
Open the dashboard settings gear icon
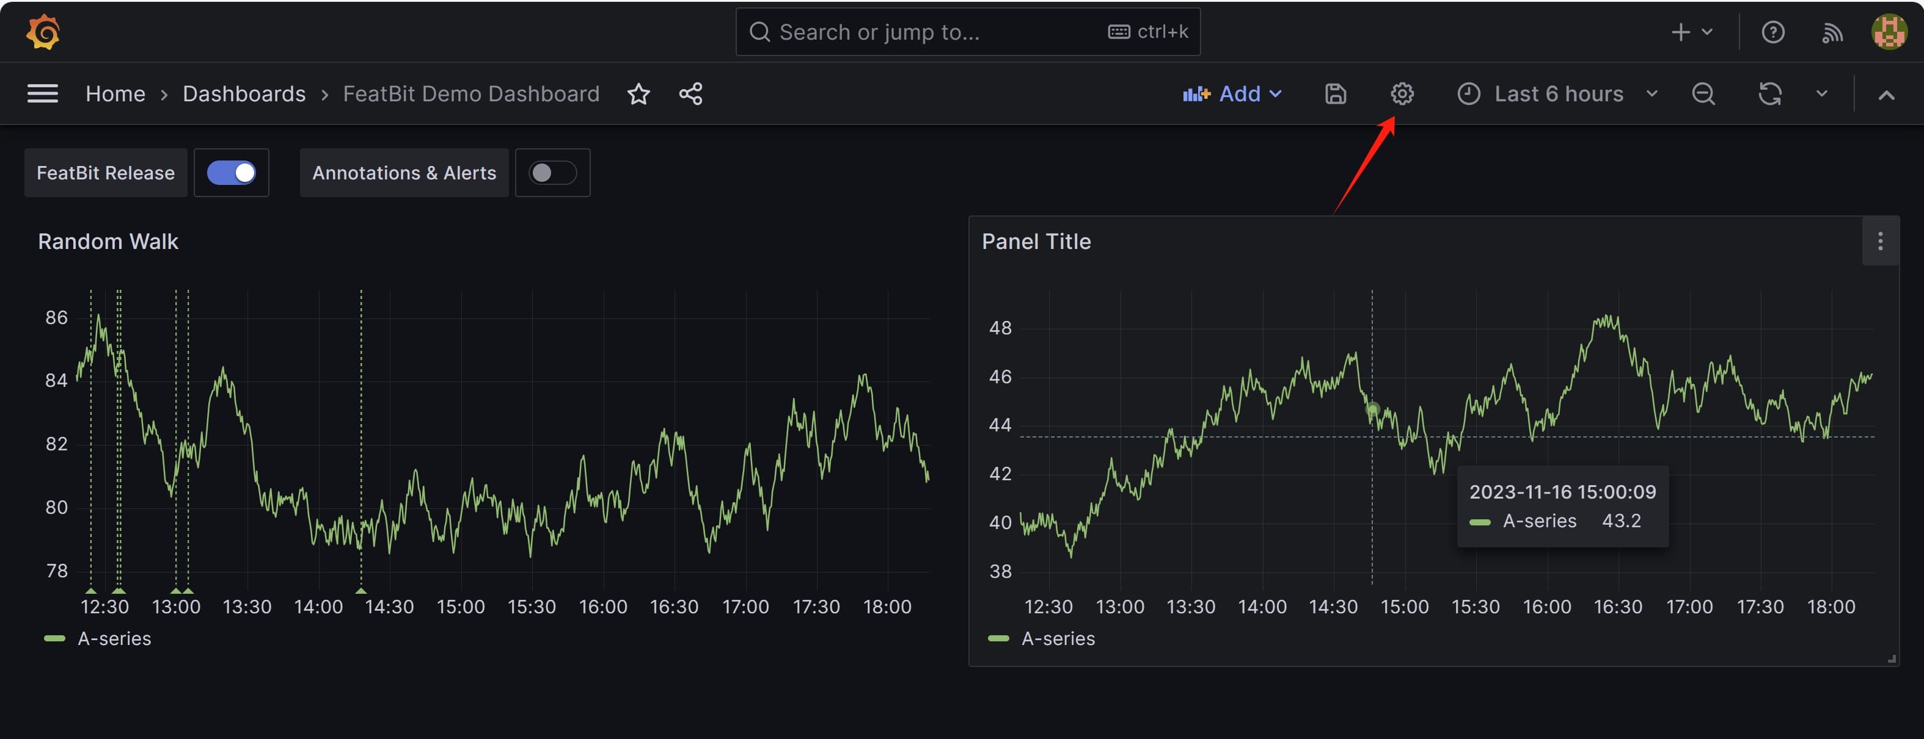[1401, 94]
